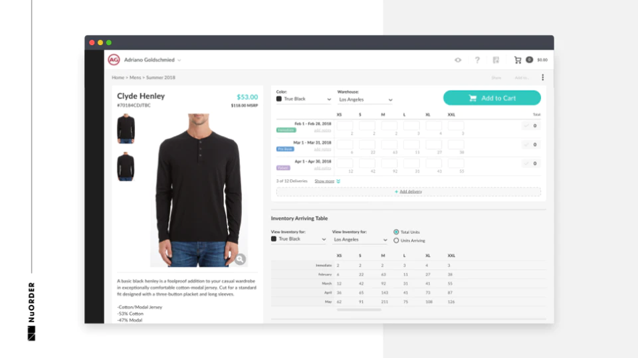Click the eye preview icon in header
This screenshot has width=638, height=358.
click(458, 60)
